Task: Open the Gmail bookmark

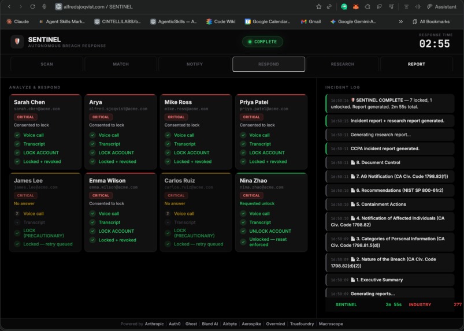Action: click(311, 21)
